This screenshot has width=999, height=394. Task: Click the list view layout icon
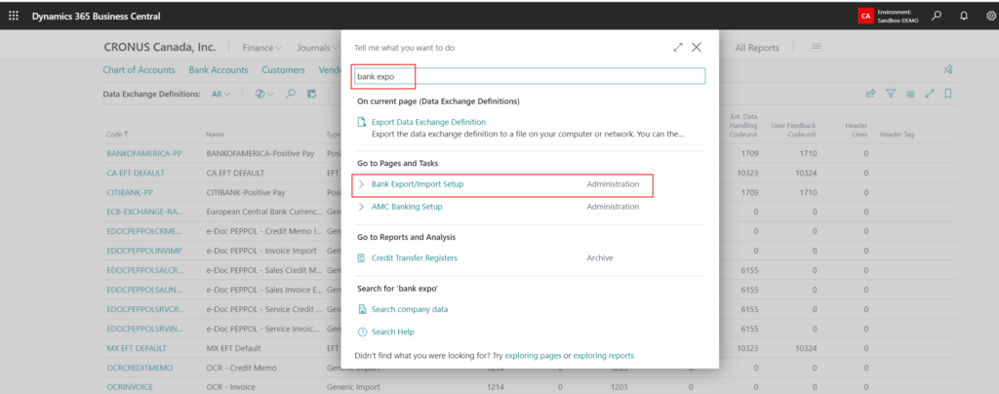910,94
